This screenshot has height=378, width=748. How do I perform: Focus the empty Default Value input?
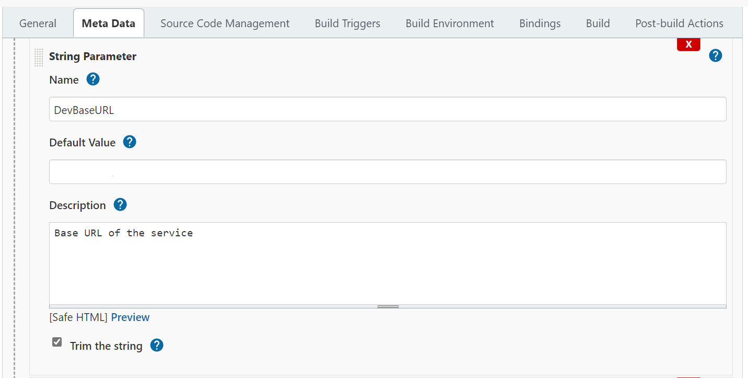(387, 172)
